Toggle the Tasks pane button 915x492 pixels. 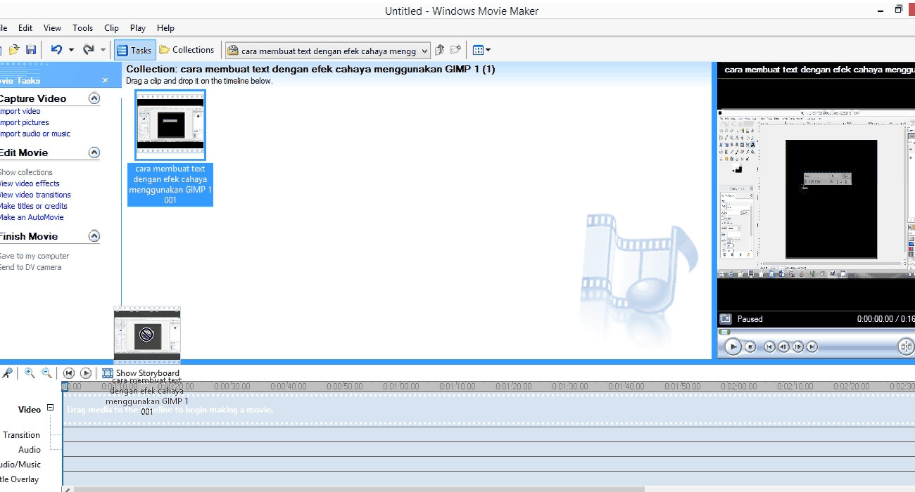pos(134,50)
